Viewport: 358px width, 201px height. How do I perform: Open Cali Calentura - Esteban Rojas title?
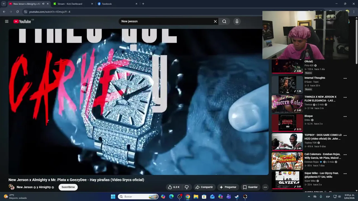[x=323, y=156]
